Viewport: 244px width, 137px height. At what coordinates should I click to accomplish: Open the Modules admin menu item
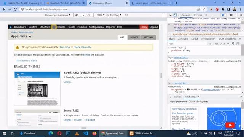pos(82,27)
